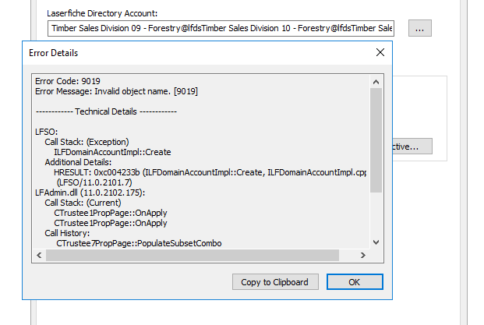The width and height of the screenshot is (484, 325).
Task: Click the partially hidden 'ctive...' button
Action: tap(412, 147)
